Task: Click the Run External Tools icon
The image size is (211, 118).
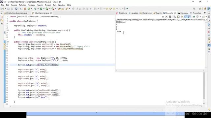Action: 53,9
